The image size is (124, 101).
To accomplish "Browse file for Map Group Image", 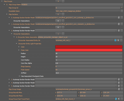I will tap(119, 89).
